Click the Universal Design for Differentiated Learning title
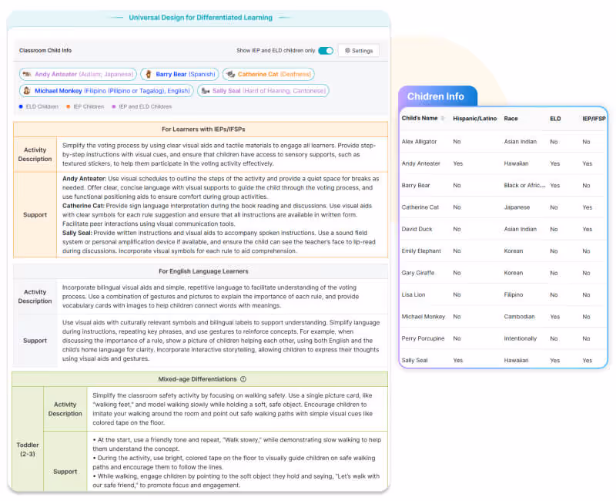Viewport: 616px width, 501px height. tap(200, 18)
